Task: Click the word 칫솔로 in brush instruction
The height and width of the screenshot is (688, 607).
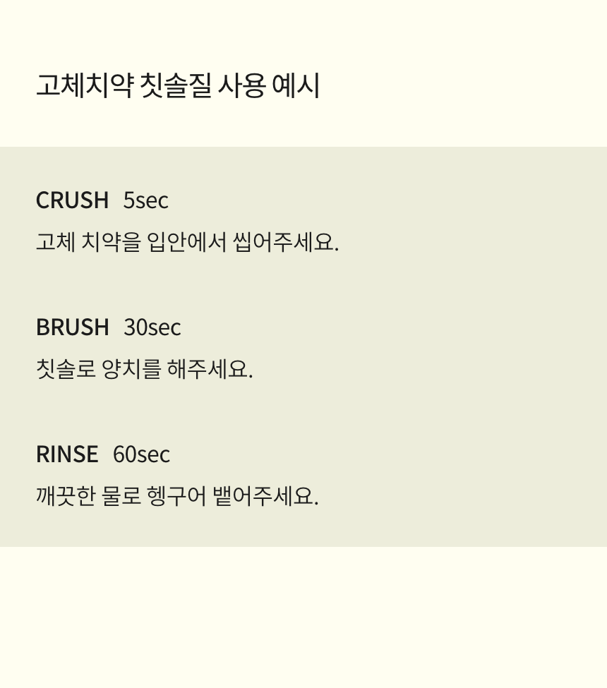Action: click(x=66, y=368)
